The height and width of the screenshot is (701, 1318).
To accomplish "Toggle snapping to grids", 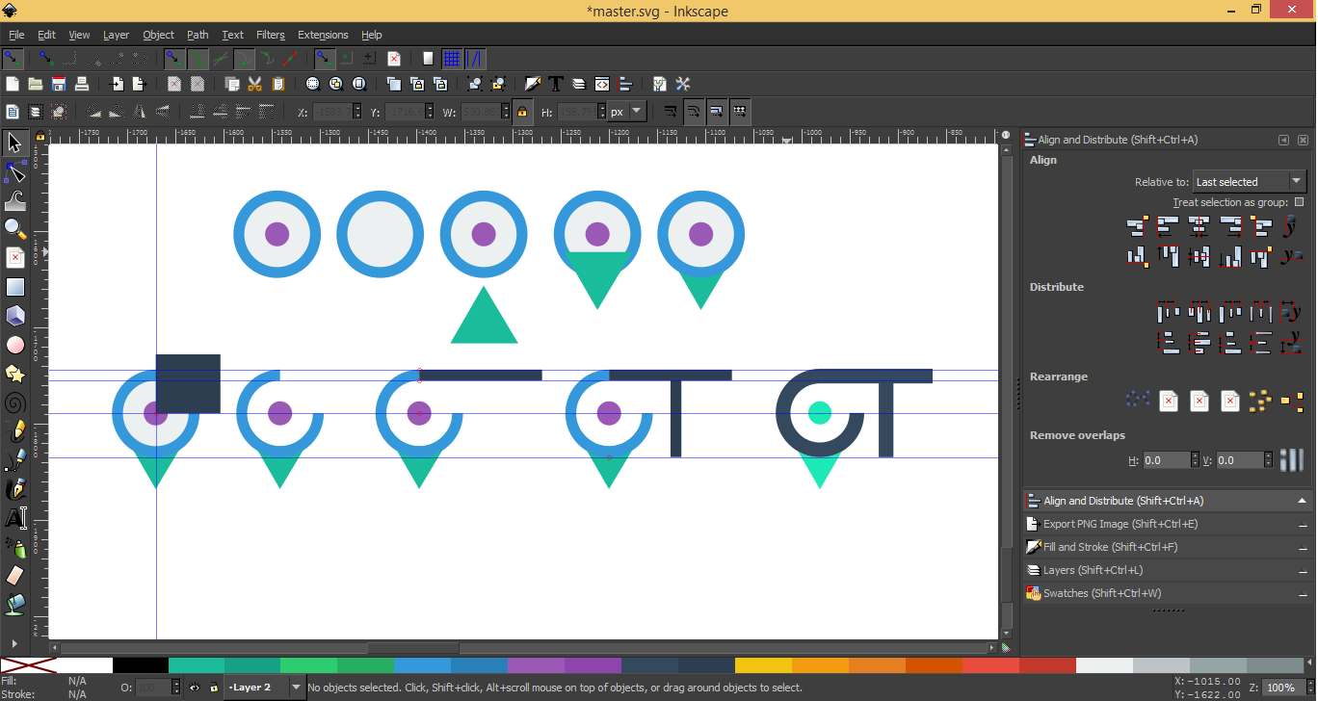I will [451, 59].
